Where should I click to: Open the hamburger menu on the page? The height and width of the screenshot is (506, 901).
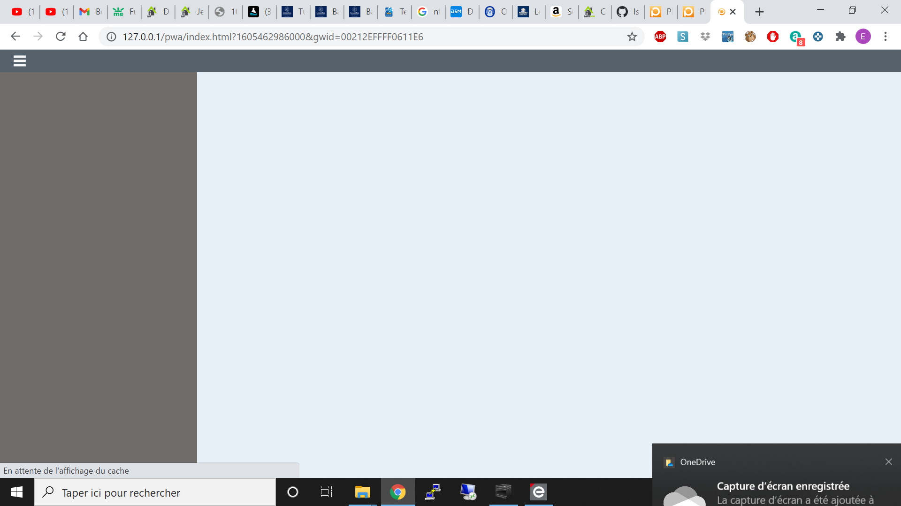pos(19,61)
